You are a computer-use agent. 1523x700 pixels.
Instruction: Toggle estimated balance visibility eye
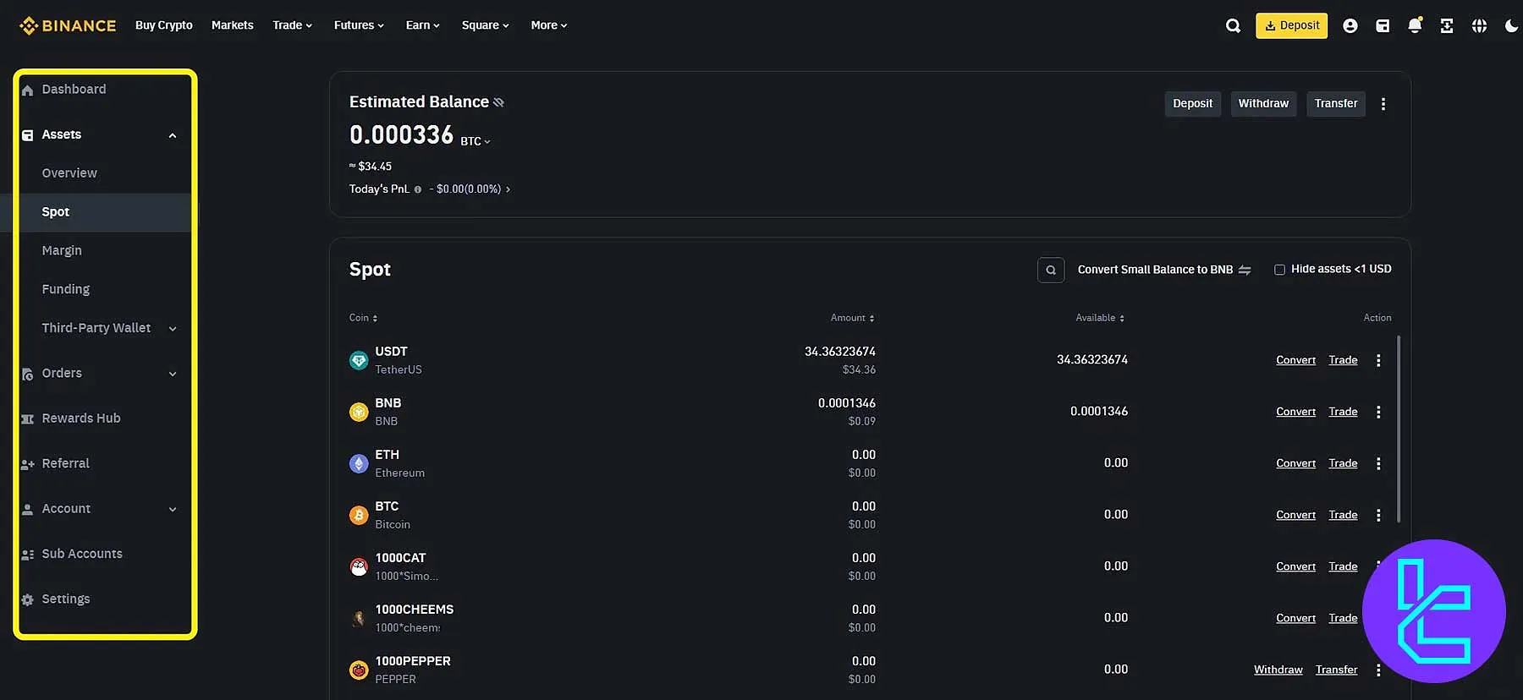498,102
